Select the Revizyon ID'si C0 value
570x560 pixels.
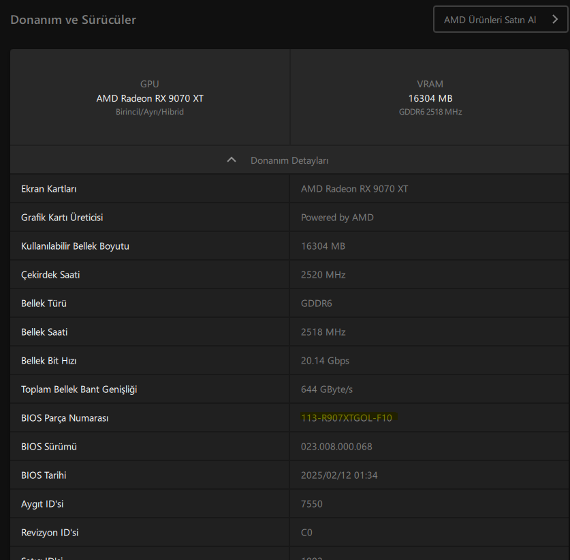click(306, 533)
